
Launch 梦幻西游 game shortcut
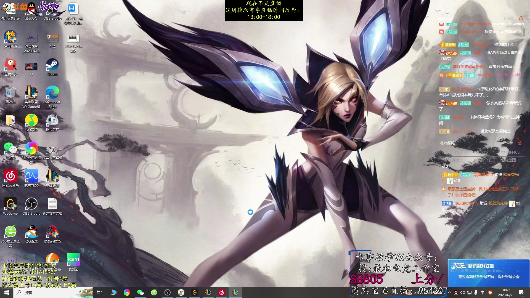10,39
